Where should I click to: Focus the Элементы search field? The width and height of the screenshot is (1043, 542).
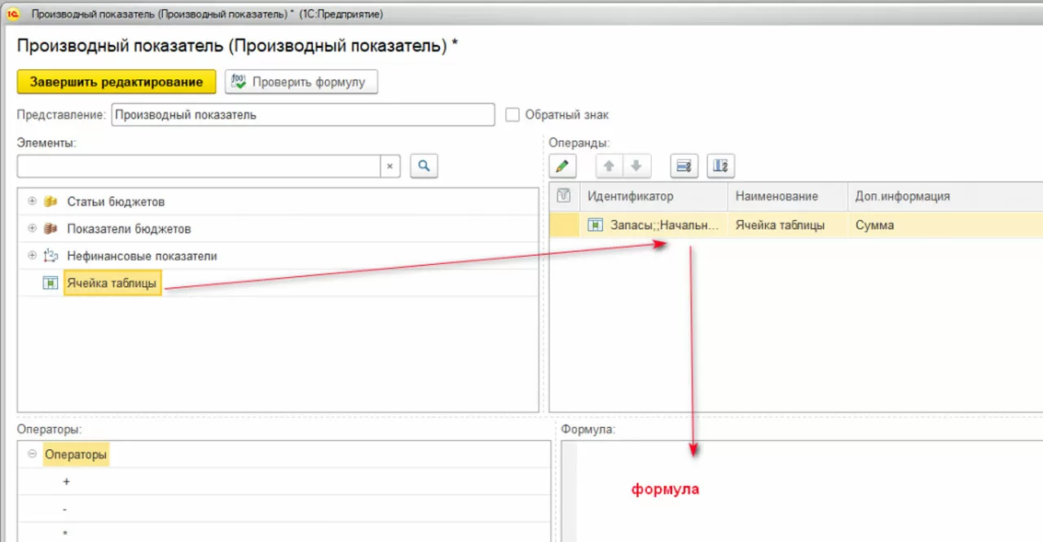(199, 166)
